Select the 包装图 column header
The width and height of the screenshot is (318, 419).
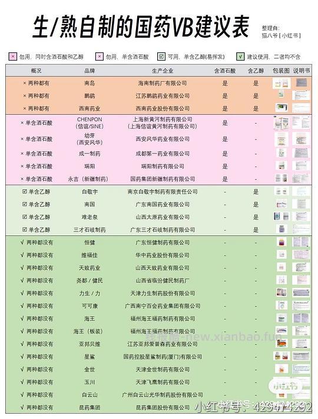coord(281,71)
